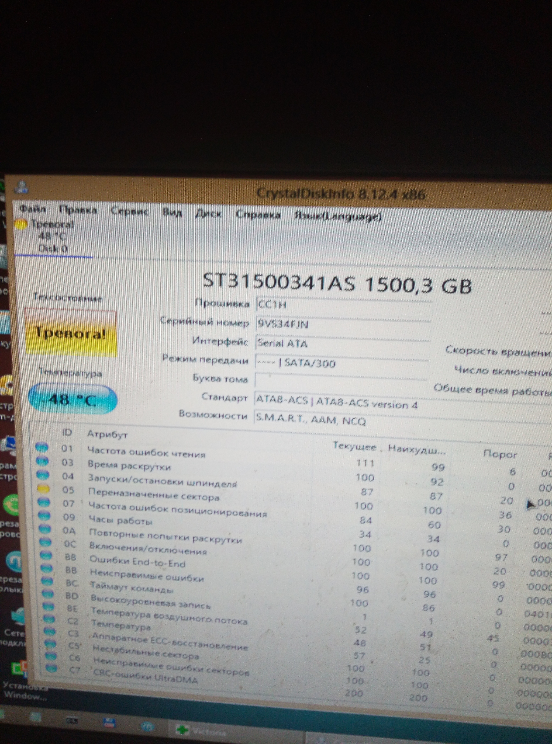Image resolution: width=552 pixels, height=744 pixels.
Task: Click the blue status icon for Часы работы row
Action: pyautogui.click(x=44, y=516)
